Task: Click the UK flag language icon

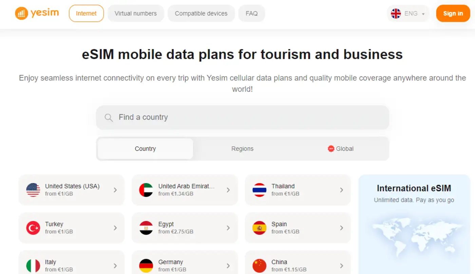Action: pos(396,14)
